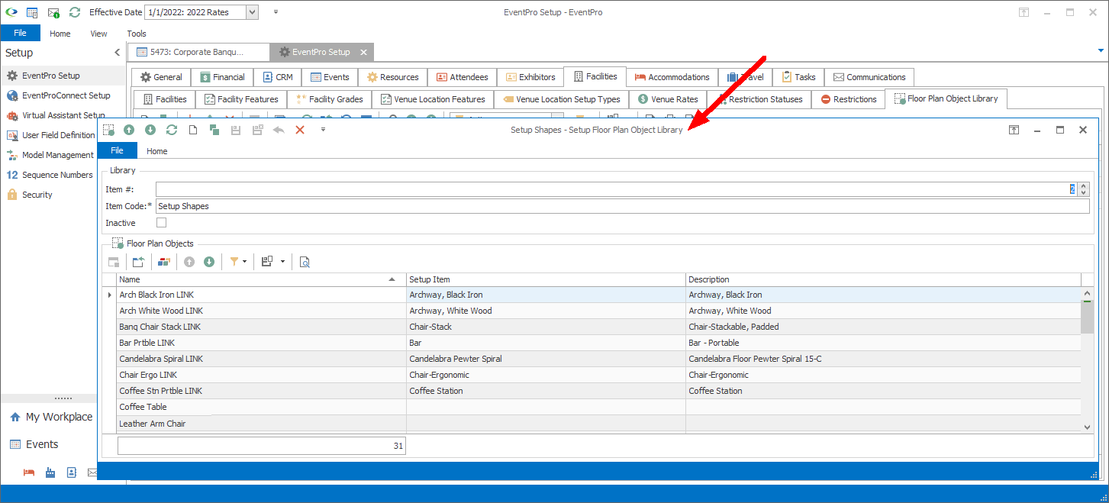
Task: Click the Item # input field
Action: pos(617,189)
